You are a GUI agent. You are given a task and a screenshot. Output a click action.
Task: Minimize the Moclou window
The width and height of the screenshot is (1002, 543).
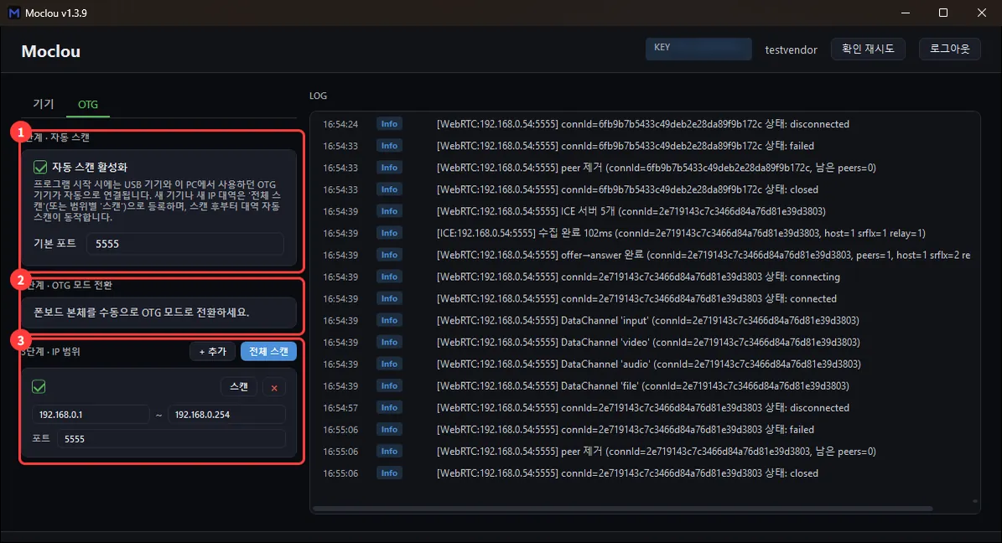coord(906,13)
